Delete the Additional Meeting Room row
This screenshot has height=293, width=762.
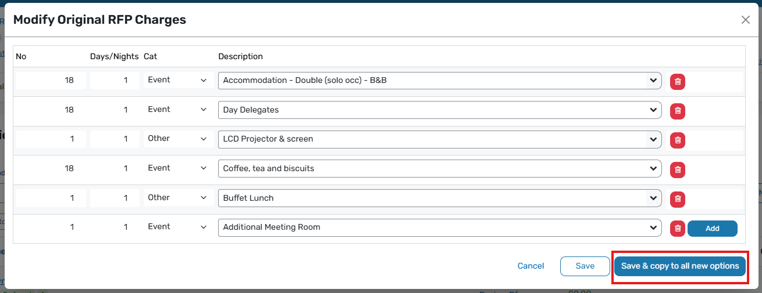pyautogui.click(x=677, y=229)
